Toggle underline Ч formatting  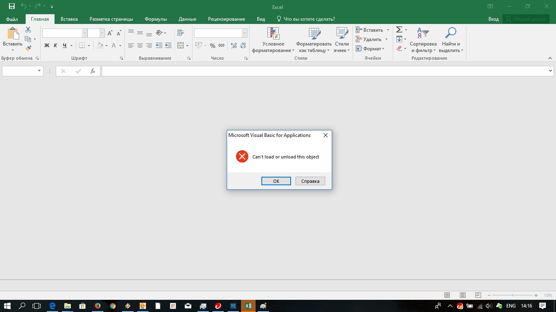[x=64, y=45]
